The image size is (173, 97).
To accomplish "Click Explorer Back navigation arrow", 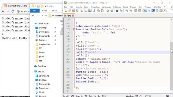I will point(33,16).
